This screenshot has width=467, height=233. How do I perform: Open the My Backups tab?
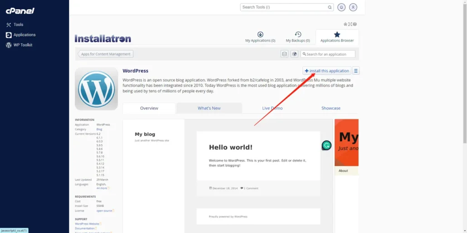coord(298,37)
